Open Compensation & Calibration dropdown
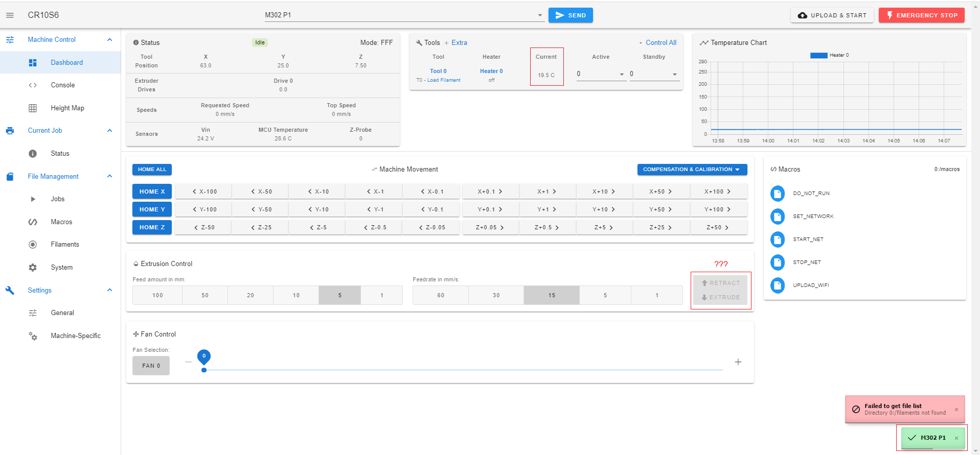 (x=692, y=170)
